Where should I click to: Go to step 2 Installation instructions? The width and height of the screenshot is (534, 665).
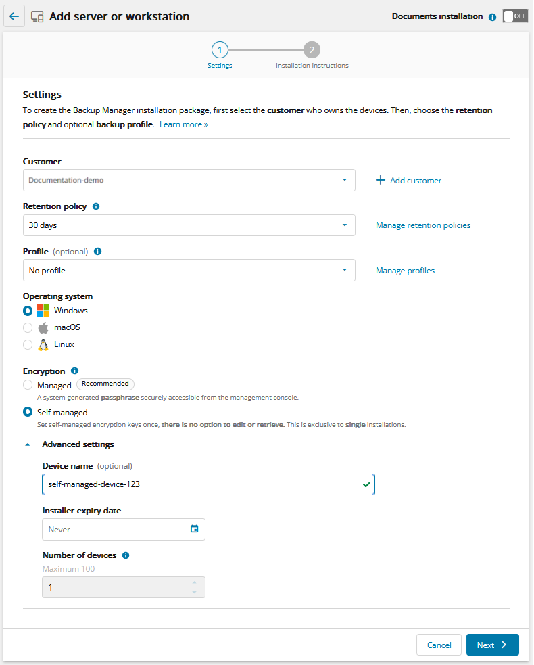(312, 50)
